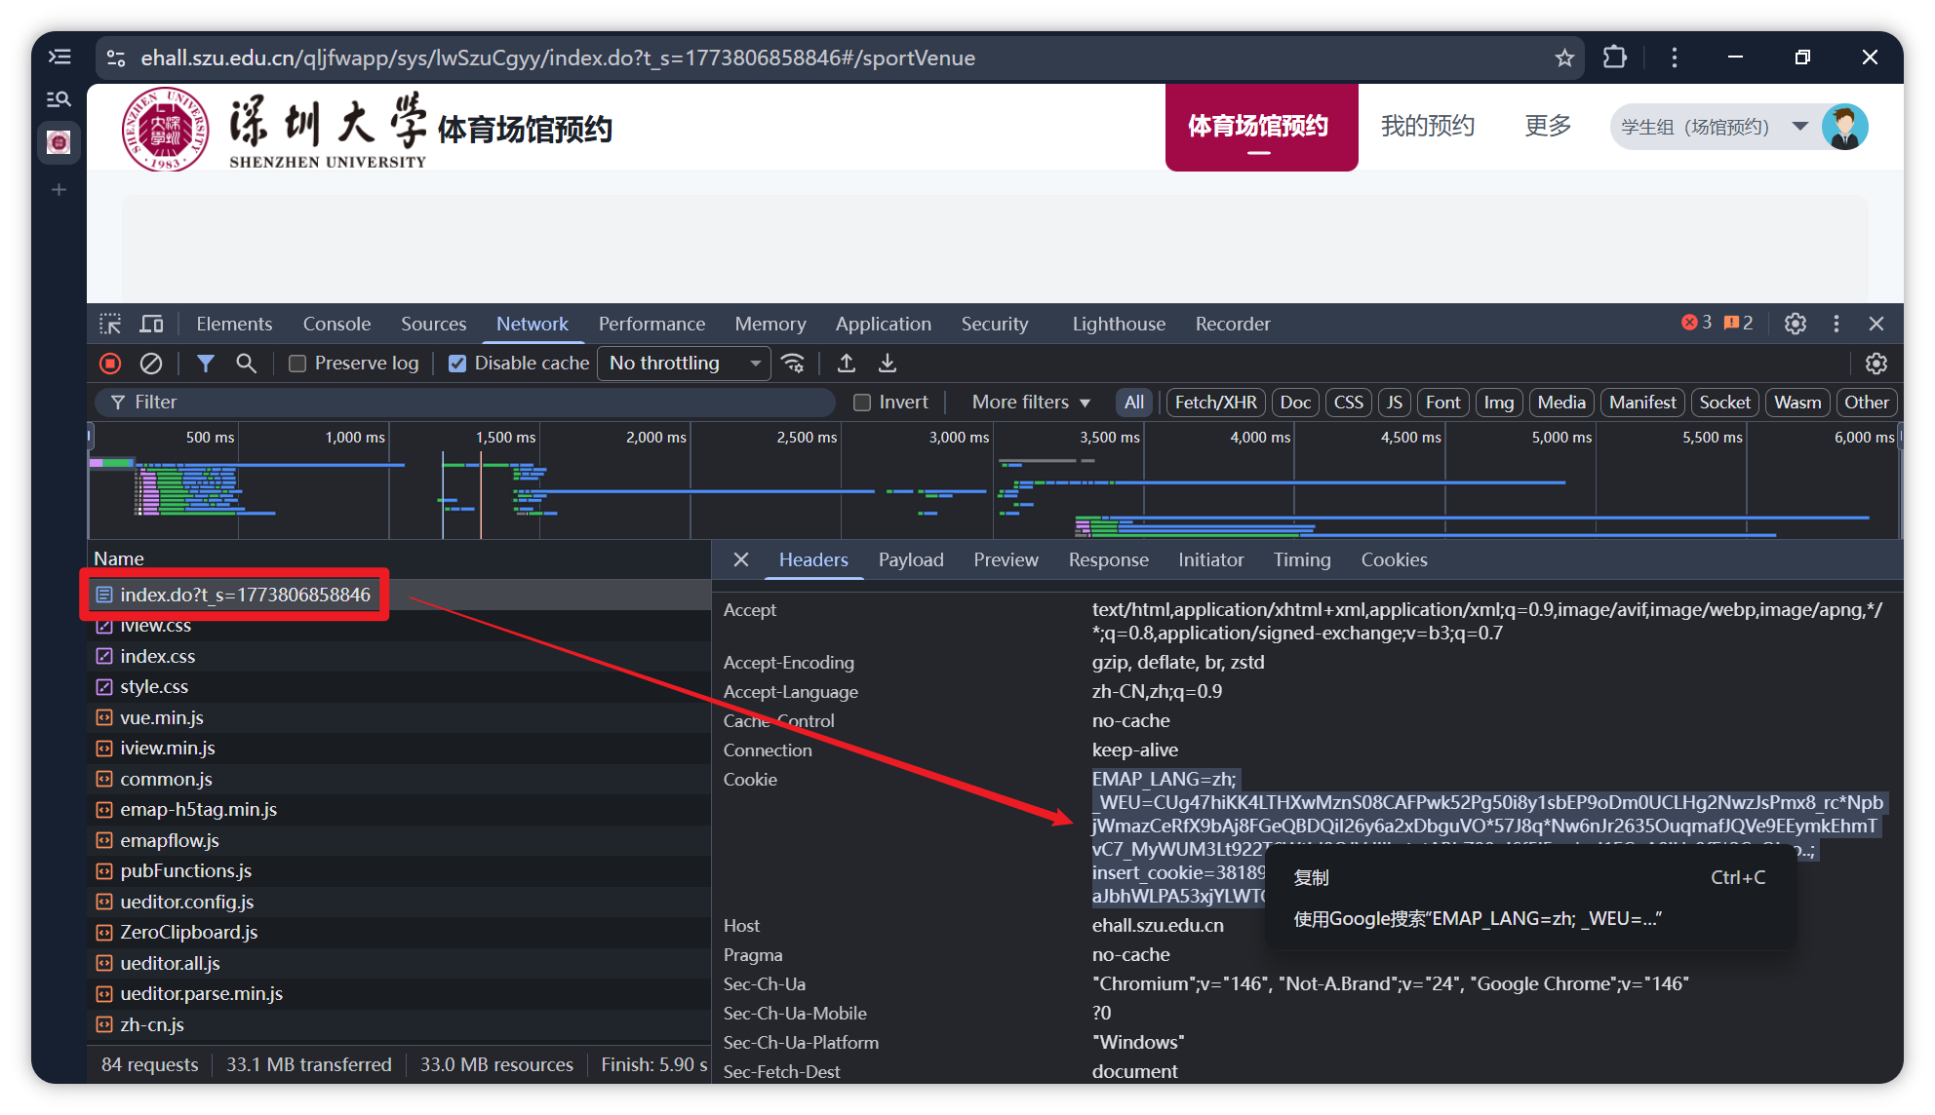Select the Fetch/XHR filter button

click(x=1215, y=403)
